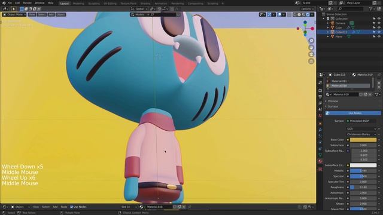This screenshot has height=215, width=383.
Task: Open the Physics properties tab icon
Action: click(x=320, y=142)
